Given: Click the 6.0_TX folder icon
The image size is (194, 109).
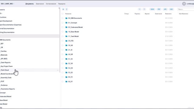Looking at the screenshot, I should point(66,77).
